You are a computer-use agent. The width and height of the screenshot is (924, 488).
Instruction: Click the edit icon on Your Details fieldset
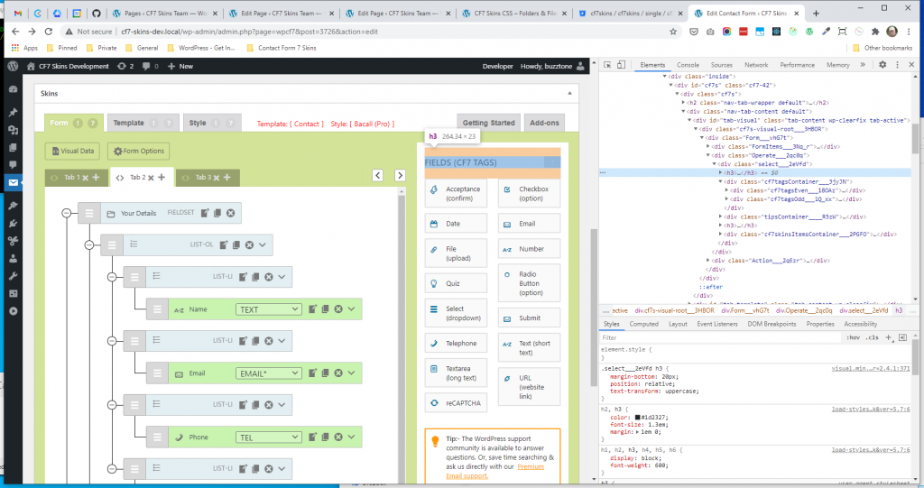pos(206,213)
